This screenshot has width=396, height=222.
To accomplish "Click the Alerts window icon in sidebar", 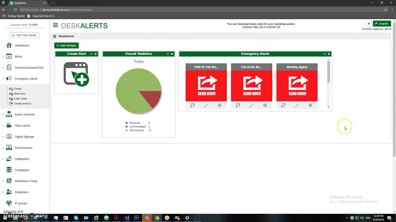I will point(9,56).
